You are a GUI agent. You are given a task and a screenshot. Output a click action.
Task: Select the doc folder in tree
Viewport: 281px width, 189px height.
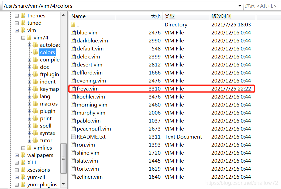(x=45, y=67)
